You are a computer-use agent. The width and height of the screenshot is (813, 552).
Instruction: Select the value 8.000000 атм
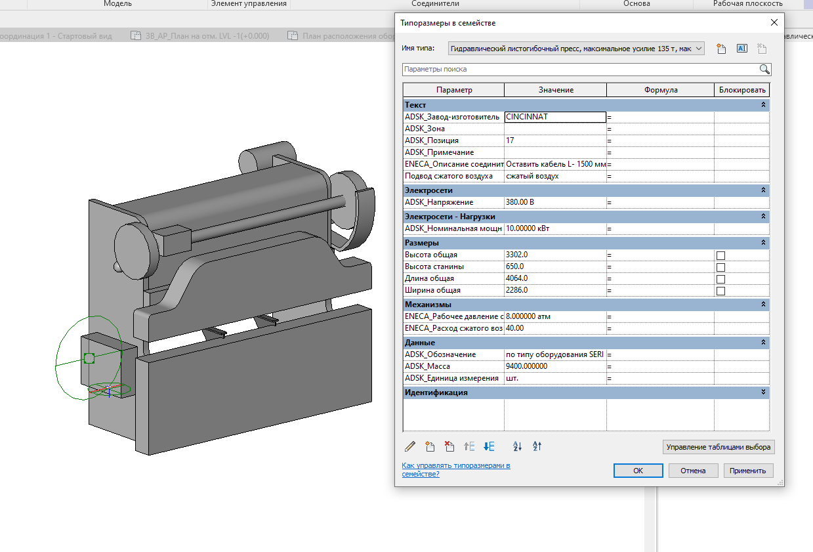coord(555,316)
